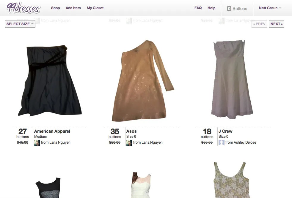Image resolution: width=292 pixels, height=198 pixels.
Task: Open the floral print tank dress
Action: [232, 180]
